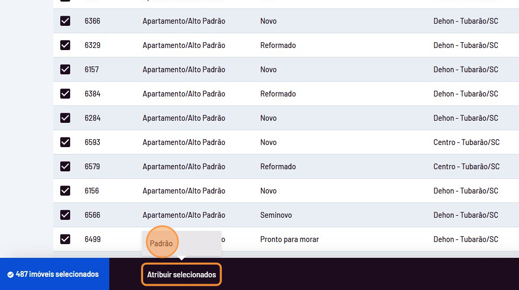Toggle checkbox for row 6384
Image resolution: width=519 pixels, height=290 pixels.
tap(65, 94)
